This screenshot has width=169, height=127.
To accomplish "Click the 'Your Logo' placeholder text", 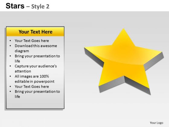I will 156,123.
